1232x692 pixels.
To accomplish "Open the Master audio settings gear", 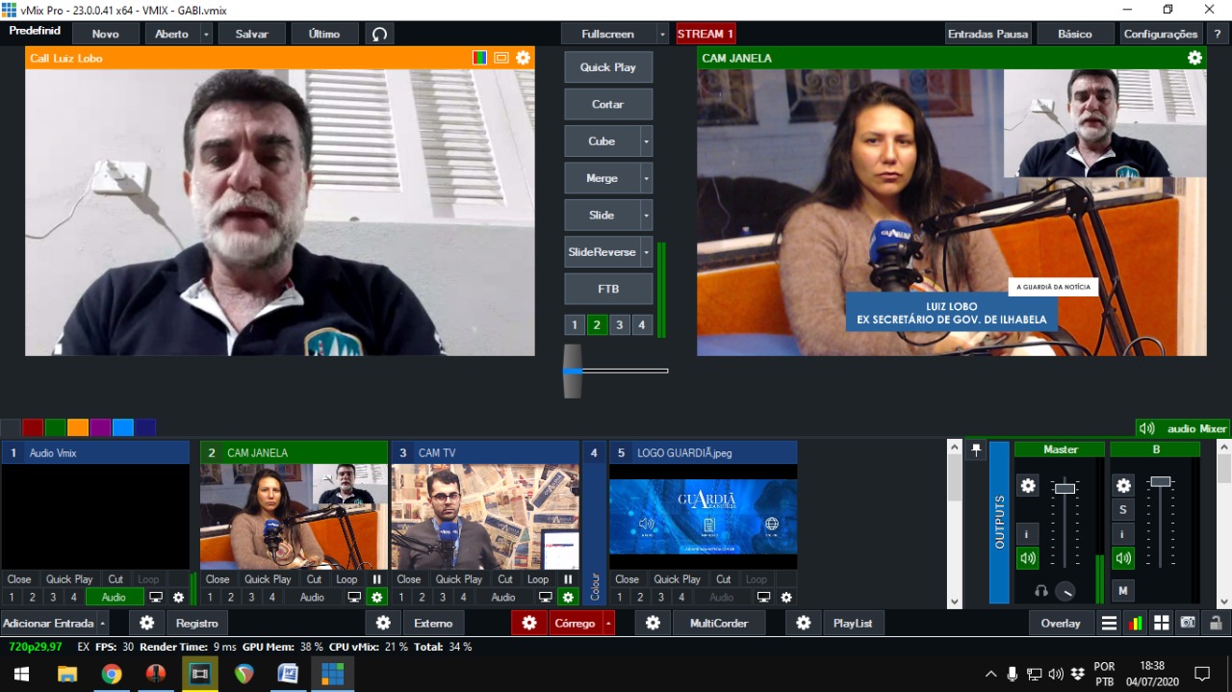I will 1028,486.
